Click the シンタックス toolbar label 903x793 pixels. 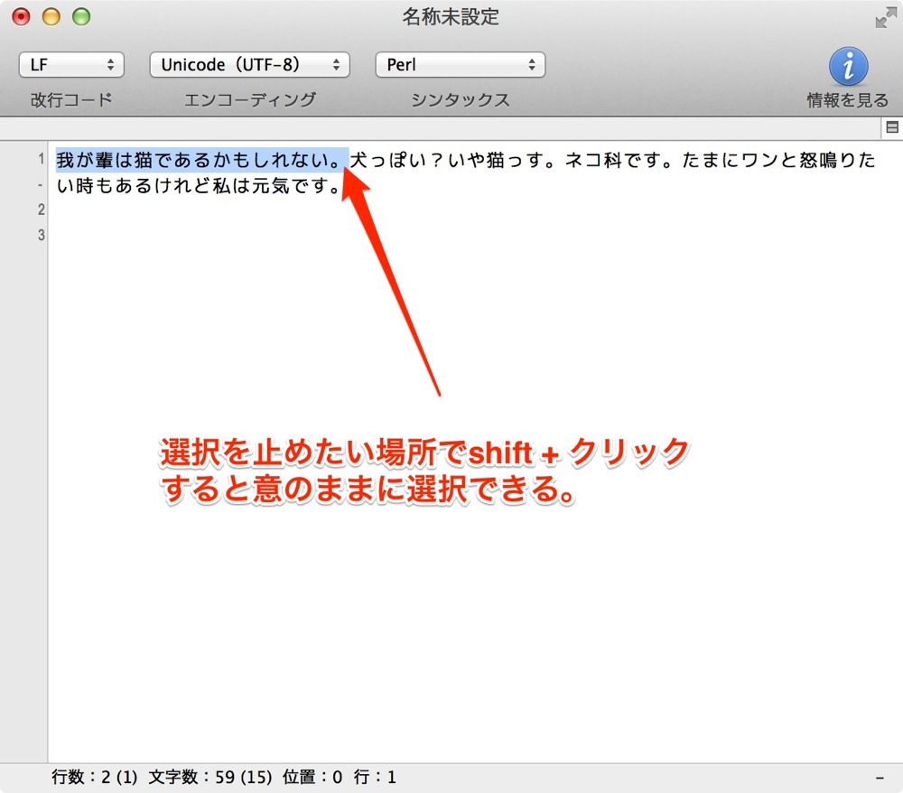(x=461, y=99)
